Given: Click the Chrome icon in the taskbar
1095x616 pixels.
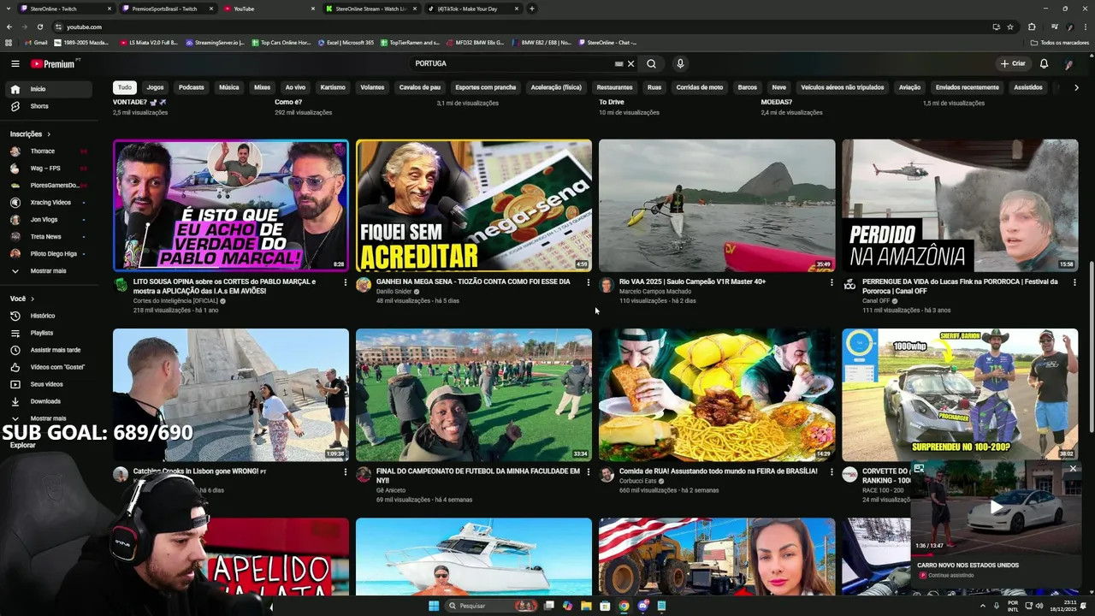Looking at the screenshot, I should click(624, 606).
